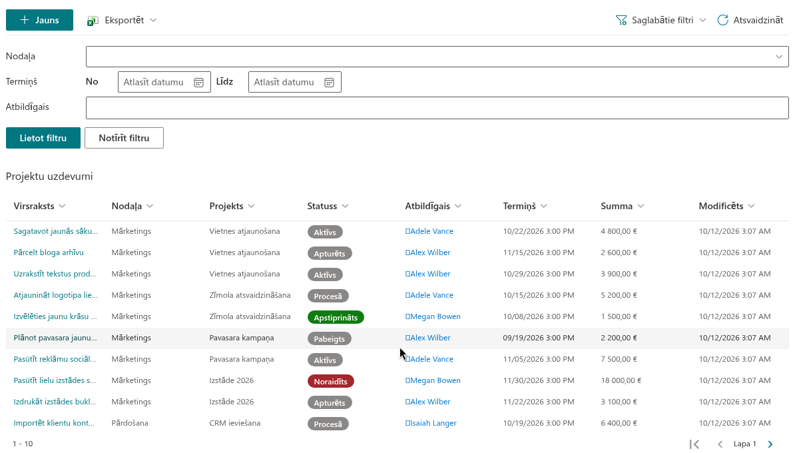Go to the previous page arrow
Screen dimensions: 799x453
(720, 444)
